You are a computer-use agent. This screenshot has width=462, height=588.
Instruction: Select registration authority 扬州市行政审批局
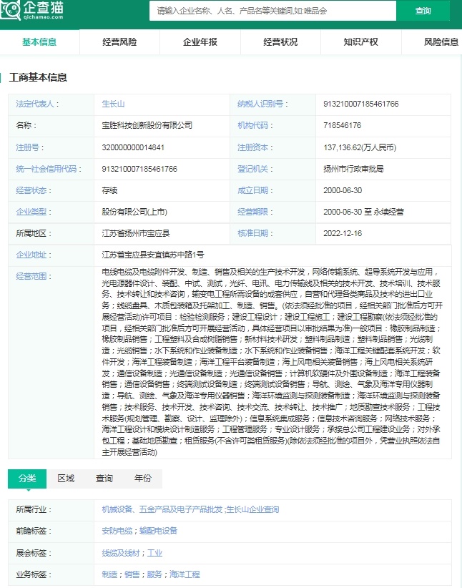tap(353, 169)
